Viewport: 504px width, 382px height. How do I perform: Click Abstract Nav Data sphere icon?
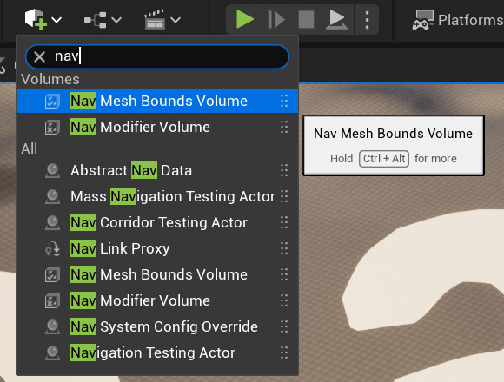pyautogui.click(x=52, y=170)
